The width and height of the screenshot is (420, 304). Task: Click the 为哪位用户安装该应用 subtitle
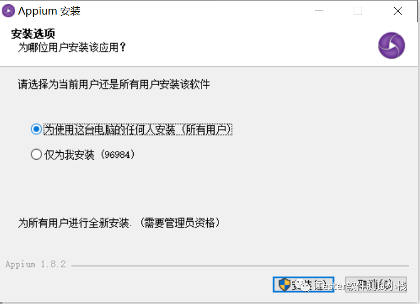coord(72,48)
